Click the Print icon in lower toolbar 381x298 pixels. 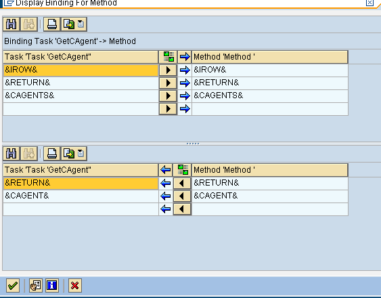click(x=51, y=154)
